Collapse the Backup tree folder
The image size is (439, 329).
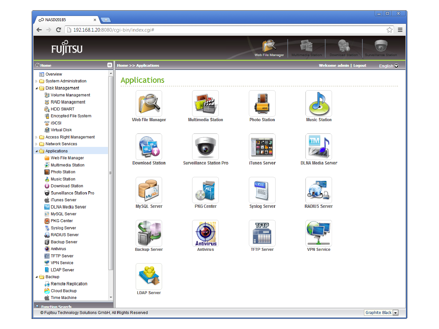(37, 277)
